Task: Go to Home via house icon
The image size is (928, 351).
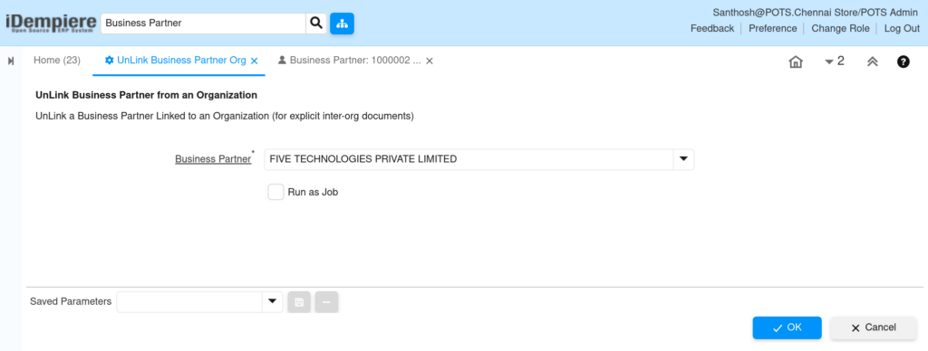Action: [796, 62]
